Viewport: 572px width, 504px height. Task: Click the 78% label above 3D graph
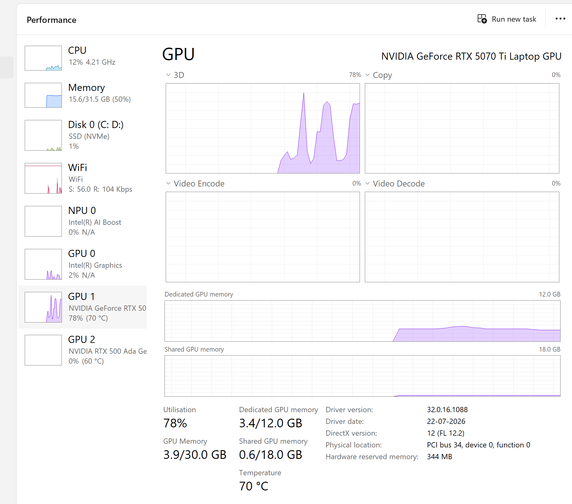[x=355, y=75]
